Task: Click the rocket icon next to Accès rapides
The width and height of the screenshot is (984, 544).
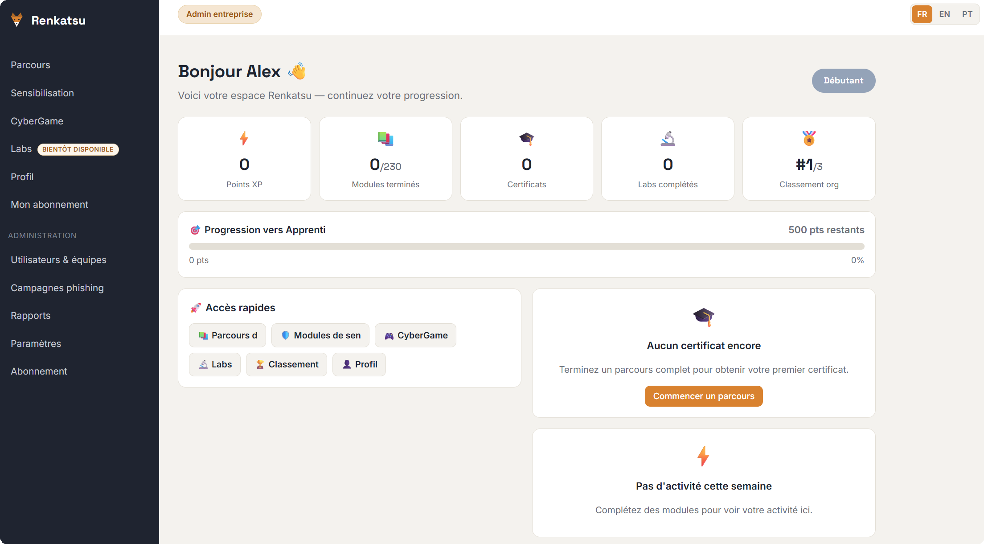Action: point(196,308)
